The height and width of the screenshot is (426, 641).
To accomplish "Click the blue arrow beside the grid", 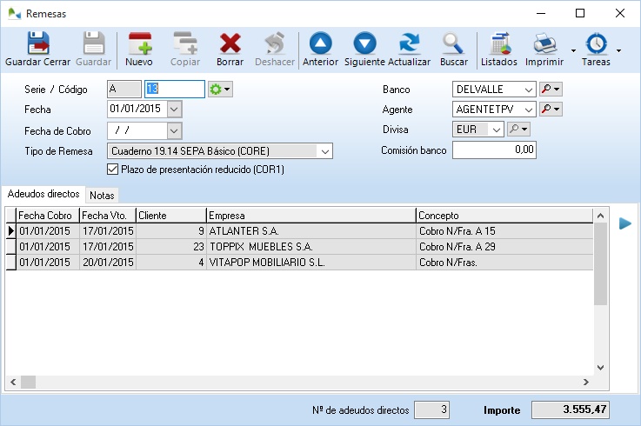I will tap(624, 223).
